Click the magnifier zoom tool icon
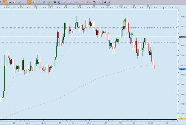 tap(24, 2)
